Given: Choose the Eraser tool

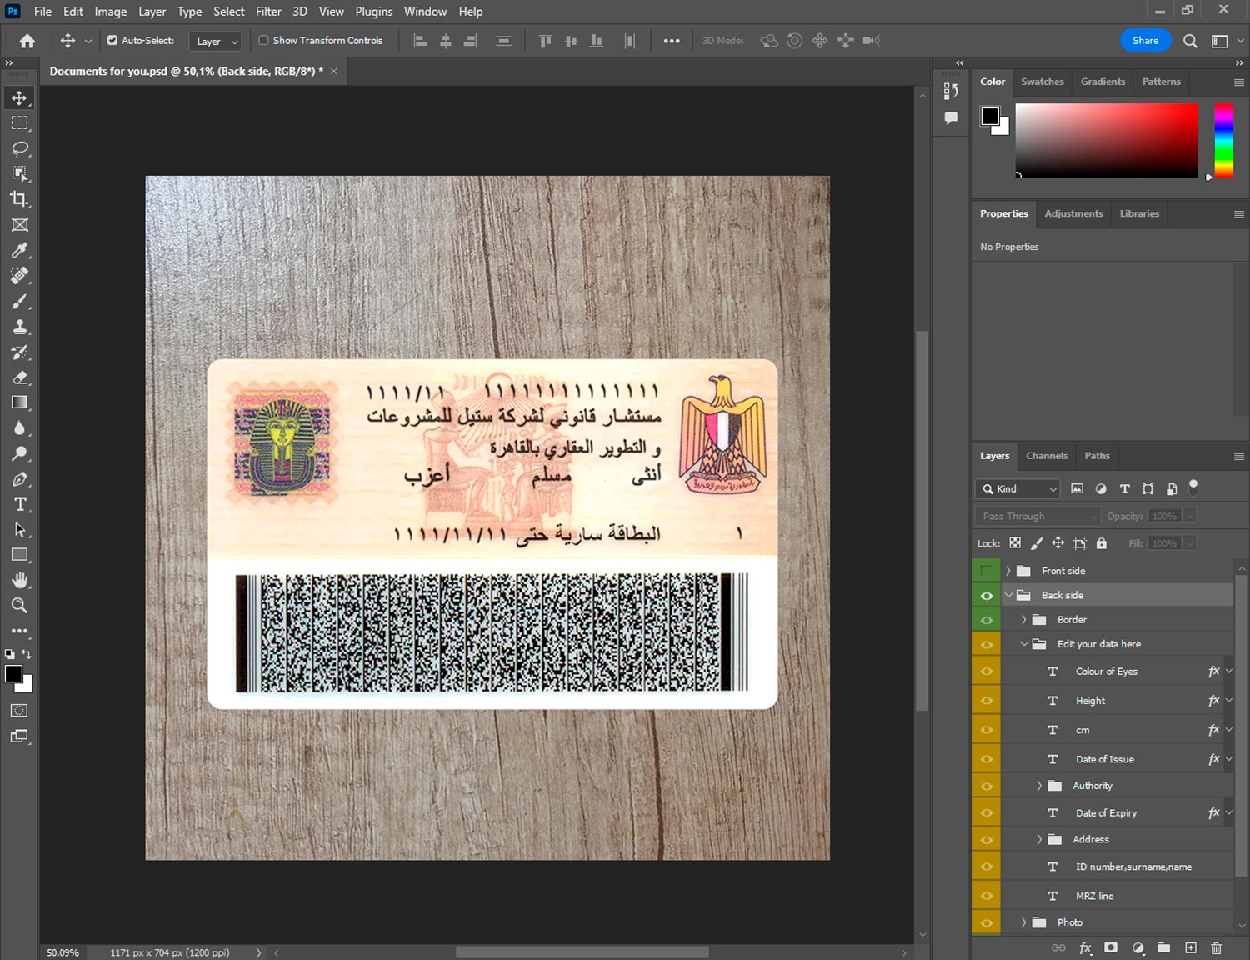Looking at the screenshot, I should [x=19, y=377].
